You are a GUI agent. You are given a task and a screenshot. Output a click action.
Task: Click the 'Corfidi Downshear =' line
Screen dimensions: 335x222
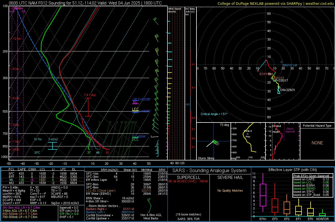tap(110, 215)
